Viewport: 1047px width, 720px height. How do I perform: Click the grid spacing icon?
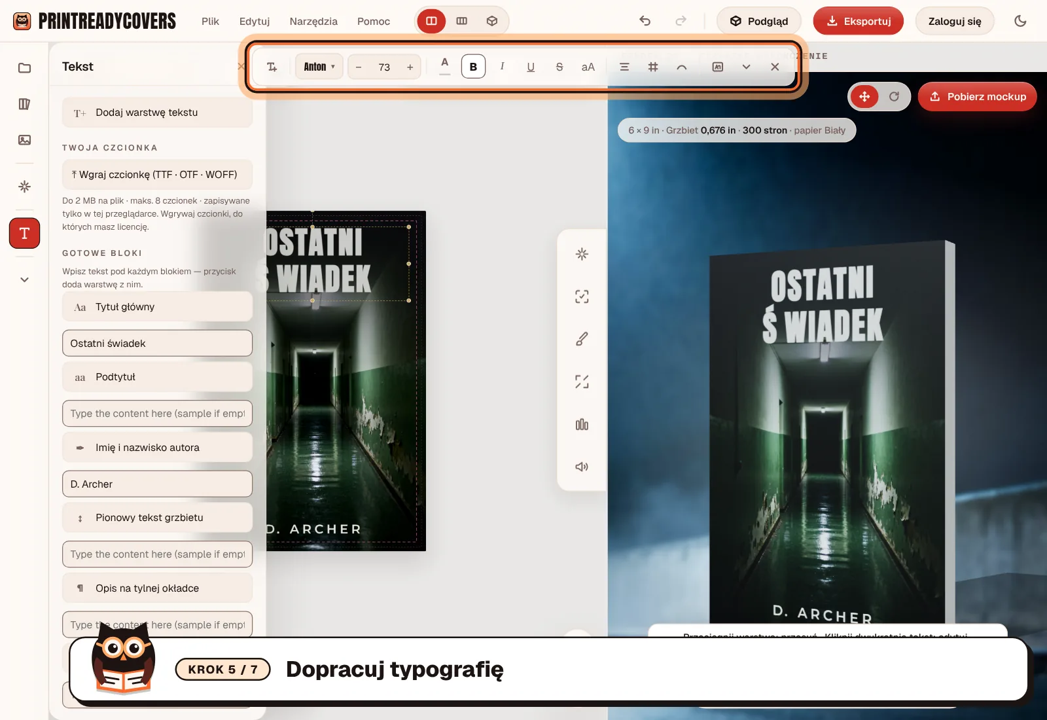pyautogui.click(x=653, y=67)
